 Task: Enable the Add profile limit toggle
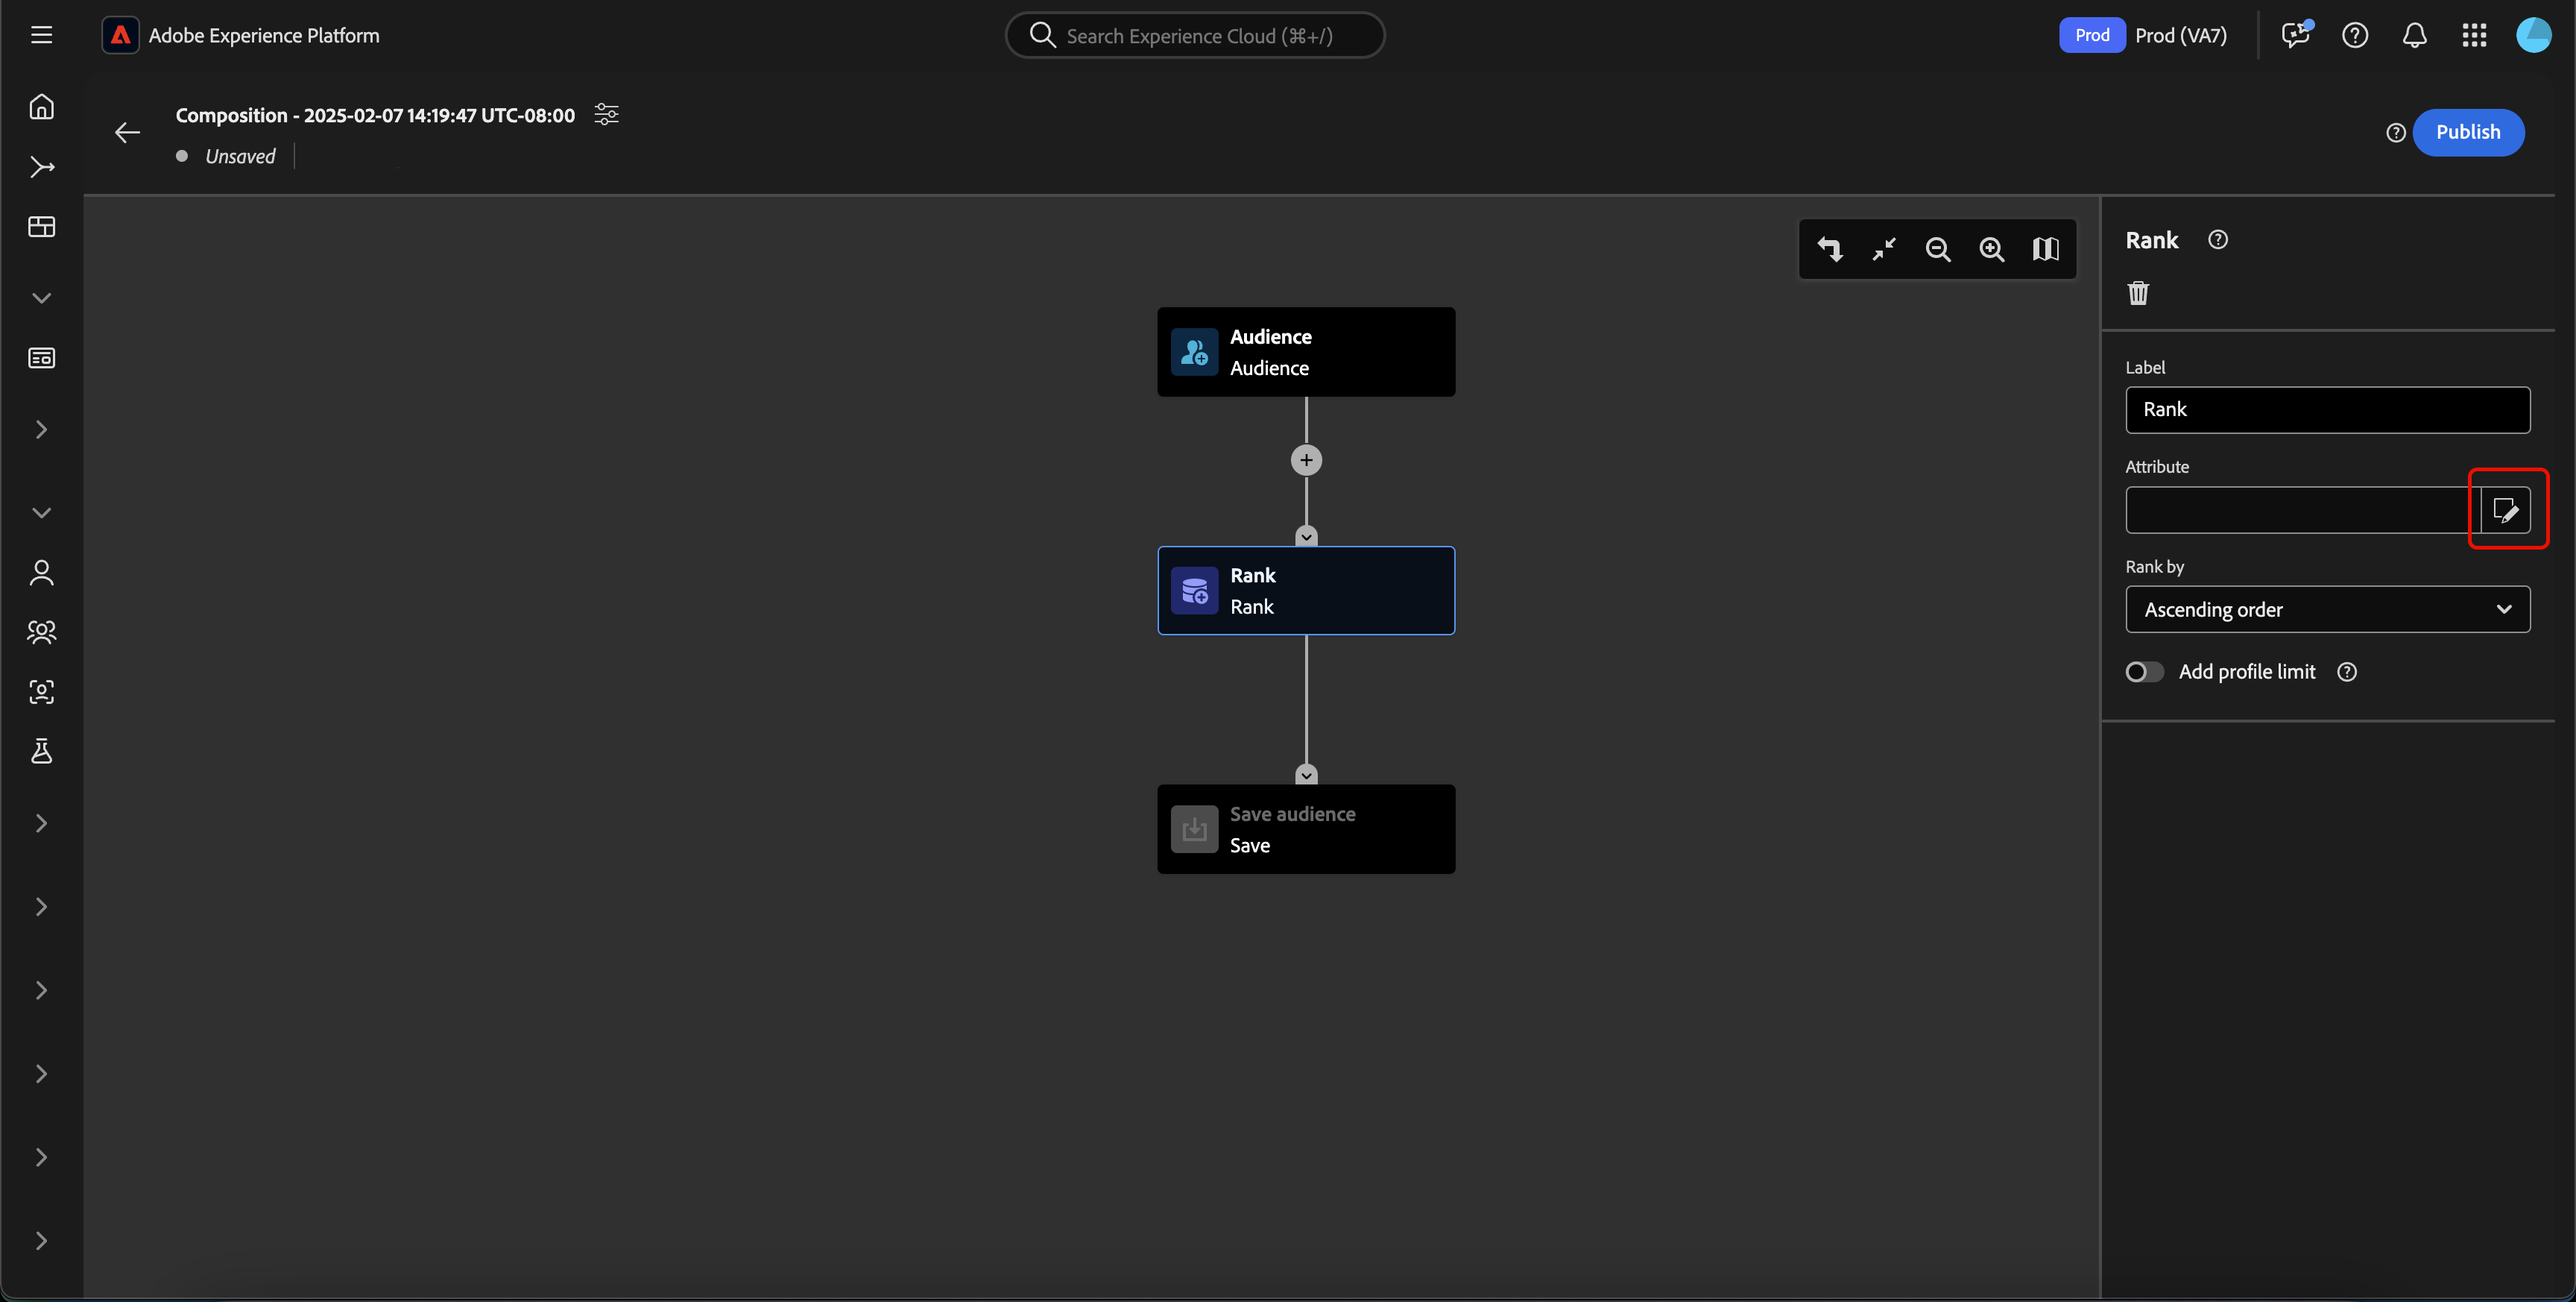point(2144,672)
